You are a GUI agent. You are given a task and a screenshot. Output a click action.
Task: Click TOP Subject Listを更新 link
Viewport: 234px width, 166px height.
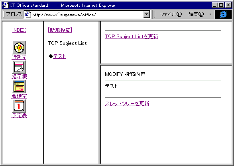(x=131, y=37)
